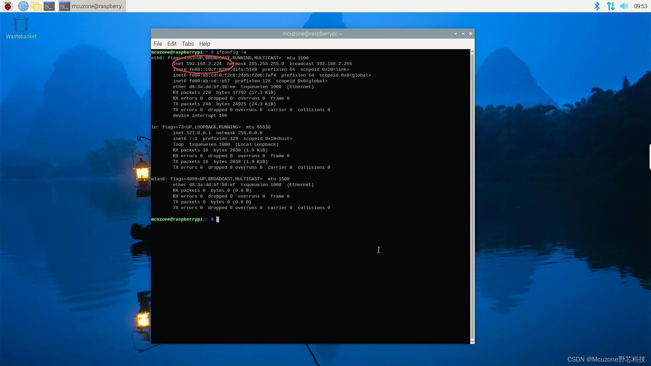Launch the web browser globe icon

coord(23,6)
